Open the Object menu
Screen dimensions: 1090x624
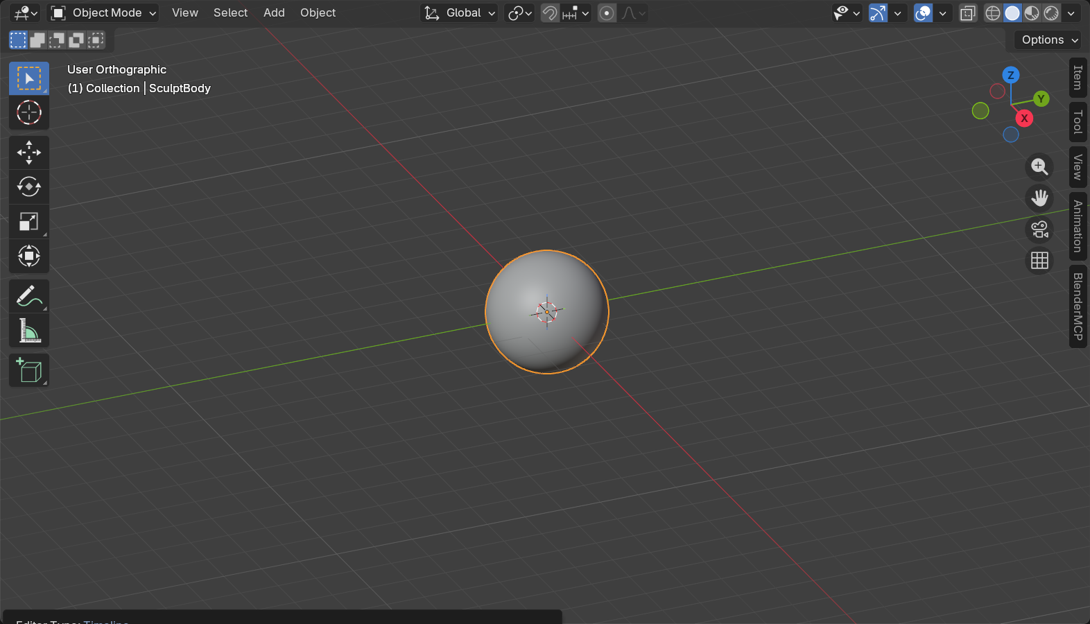pos(318,13)
